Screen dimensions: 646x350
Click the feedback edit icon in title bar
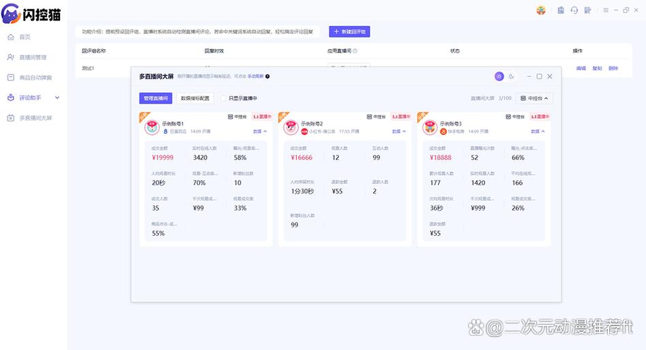(588, 10)
